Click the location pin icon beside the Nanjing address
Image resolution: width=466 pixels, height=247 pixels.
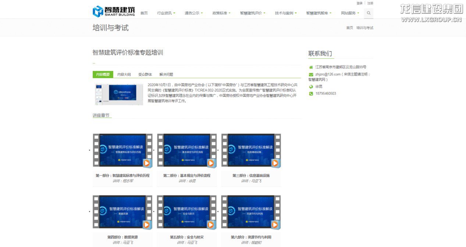[x=310, y=67]
